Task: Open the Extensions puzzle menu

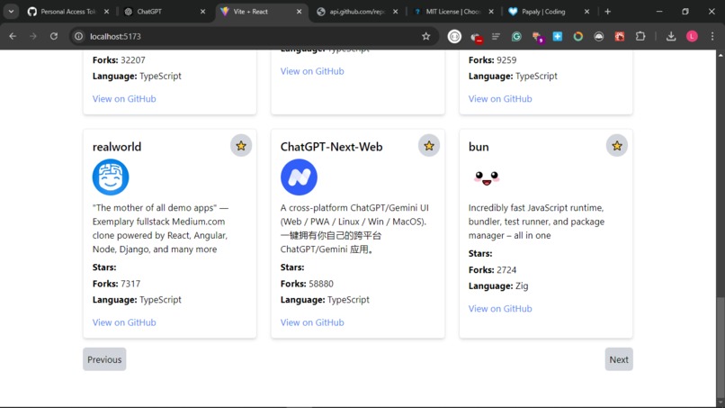Action: pos(640,36)
